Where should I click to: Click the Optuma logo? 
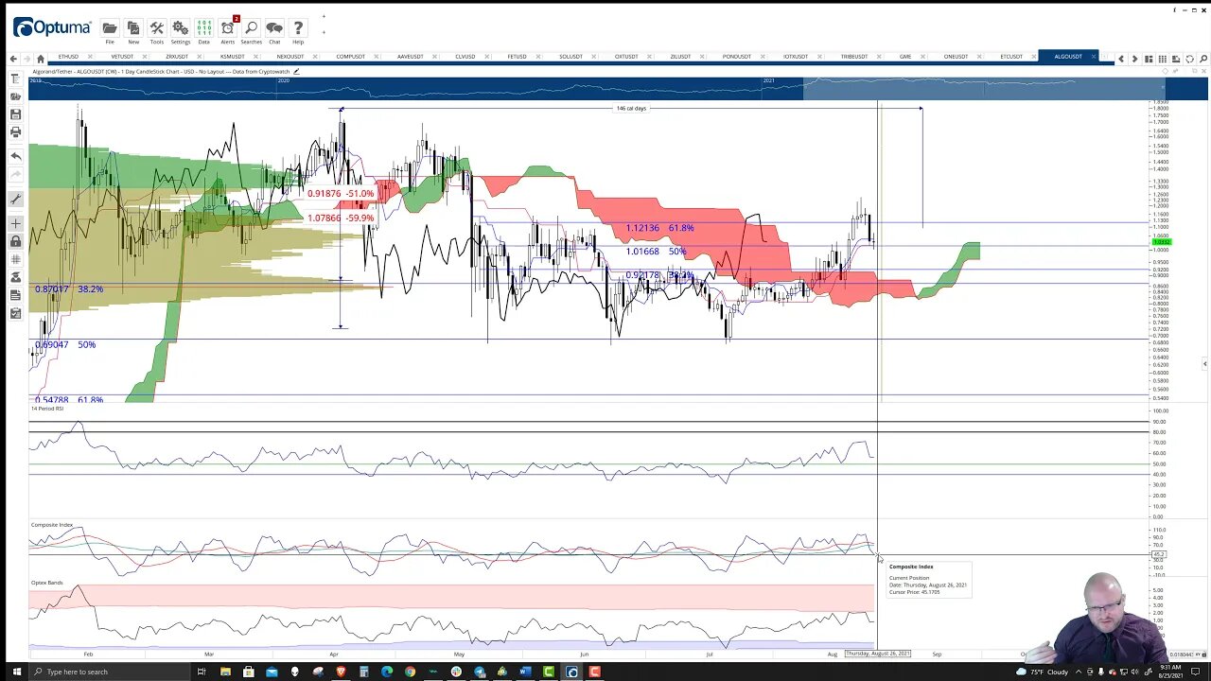click(52, 28)
